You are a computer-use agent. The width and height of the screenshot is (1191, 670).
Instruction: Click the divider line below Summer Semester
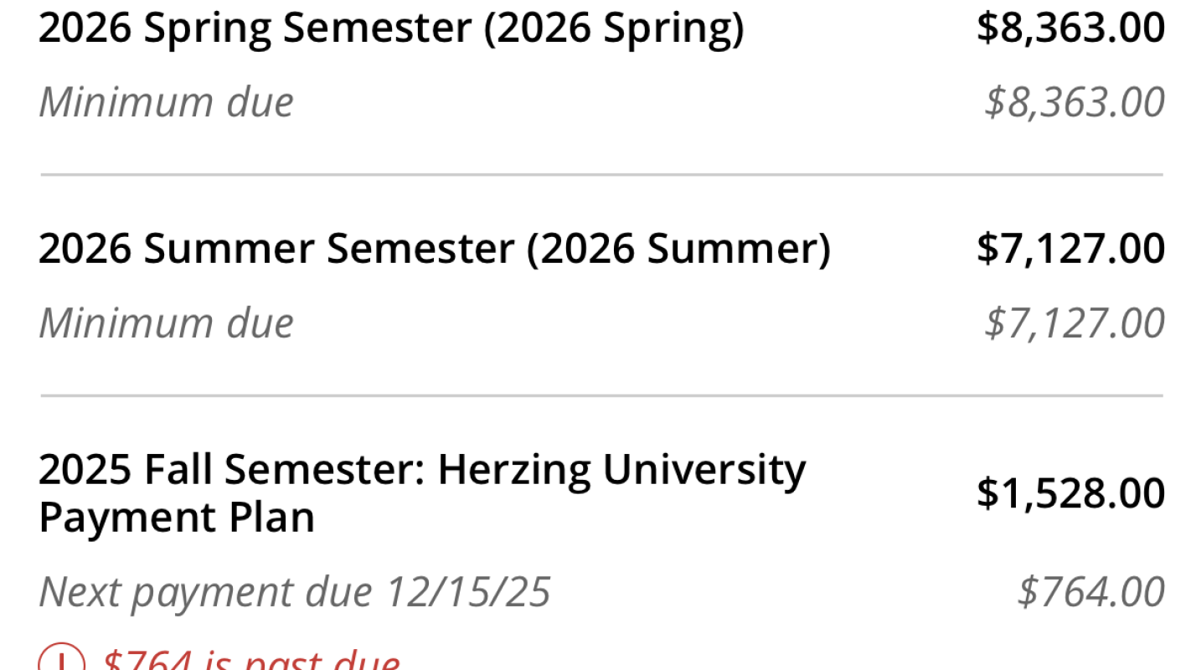pos(601,395)
